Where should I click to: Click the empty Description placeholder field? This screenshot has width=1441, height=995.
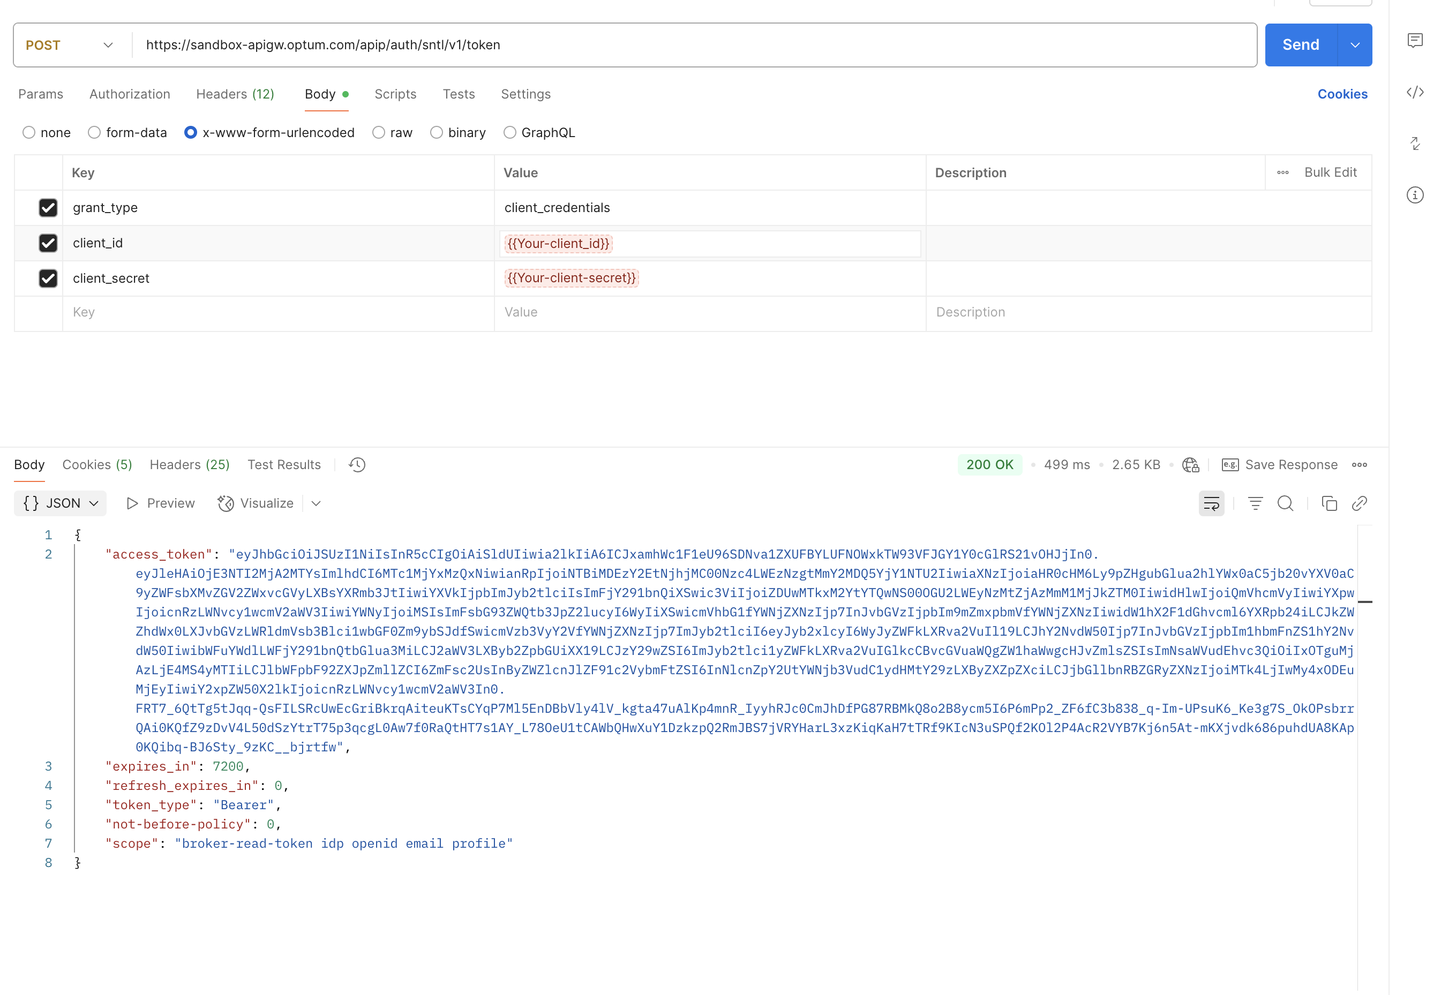tap(1149, 312)
